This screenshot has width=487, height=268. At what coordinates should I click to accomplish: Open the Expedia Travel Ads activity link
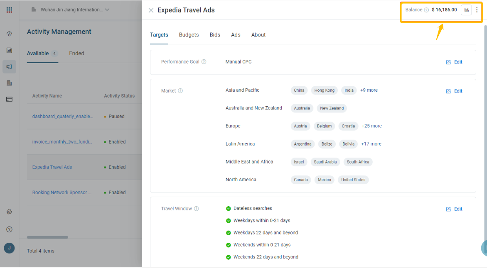[x=52, y=167]
